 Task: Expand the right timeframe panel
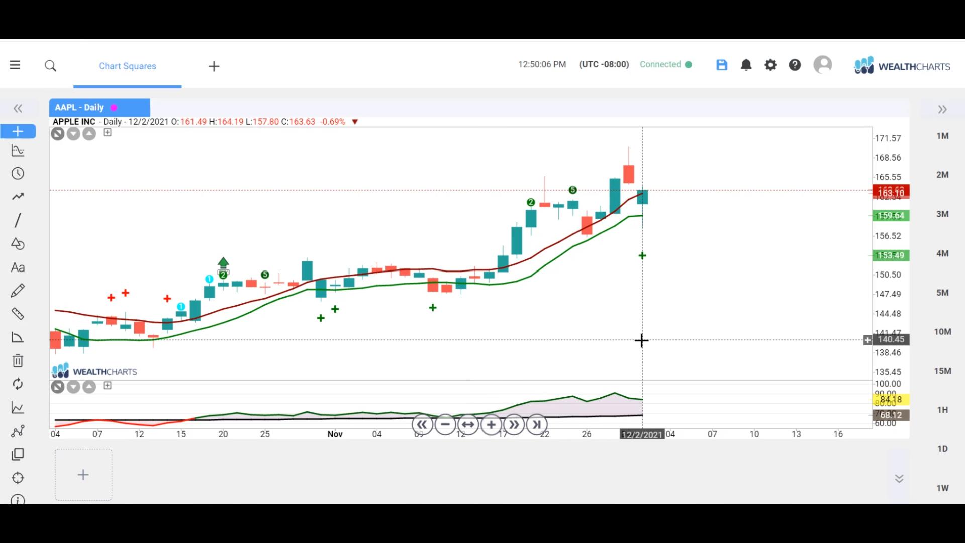pyautogui.click(x=942, y=109)
